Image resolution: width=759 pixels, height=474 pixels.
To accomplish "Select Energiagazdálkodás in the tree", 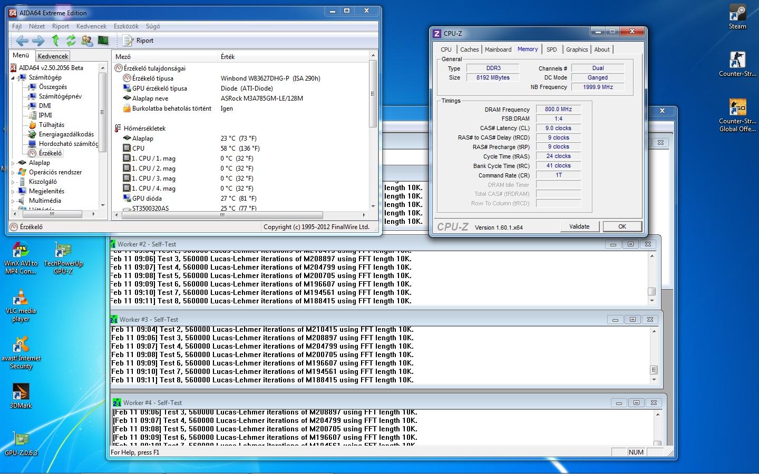I will [x=66, y=134].
